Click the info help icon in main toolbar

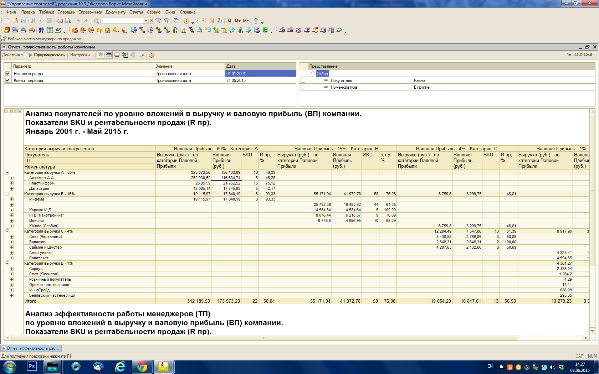tap(186, 21)
